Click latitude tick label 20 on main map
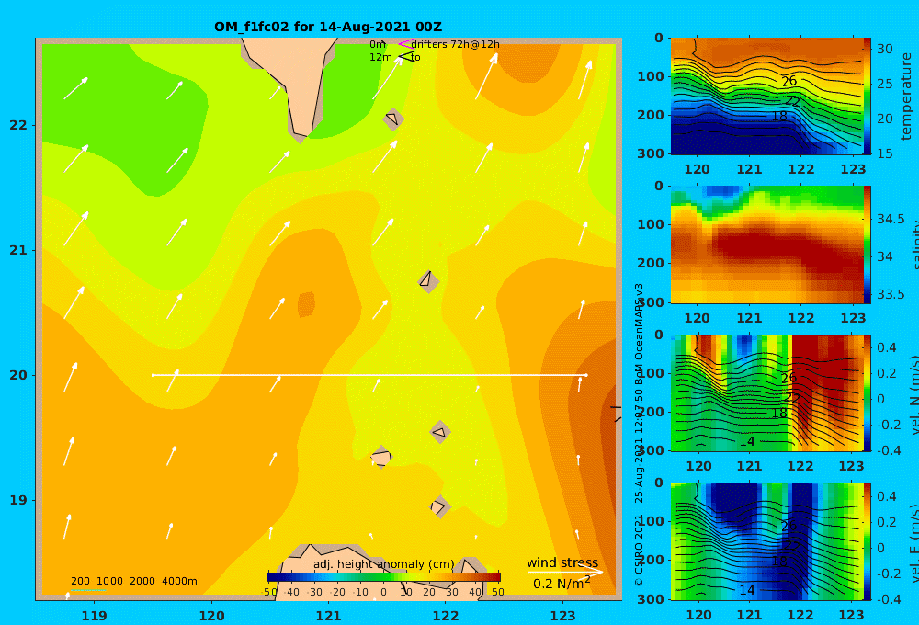Screen dimensions: 919x625 click(18, 375)
